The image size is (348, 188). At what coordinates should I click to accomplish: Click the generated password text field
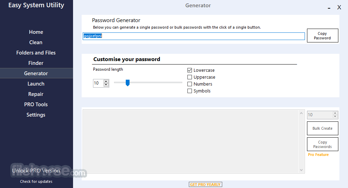tap(194, 36)
